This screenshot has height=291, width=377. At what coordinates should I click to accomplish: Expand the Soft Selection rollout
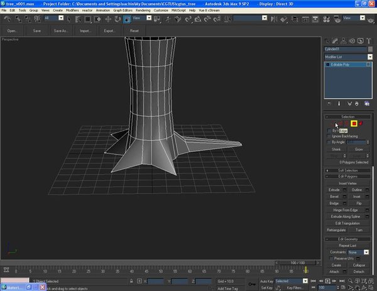[x=347, y=170]
